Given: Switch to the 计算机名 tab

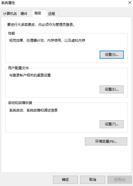Looking at the screenshot, I should (10, 14).
